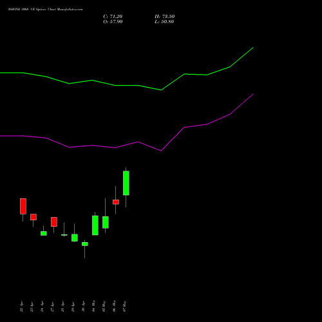Select the small green candlestick for 24 Apr

pos(44,233)
